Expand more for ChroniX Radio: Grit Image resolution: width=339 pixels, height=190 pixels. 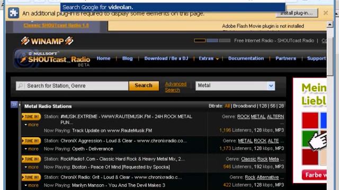[32, 185]
